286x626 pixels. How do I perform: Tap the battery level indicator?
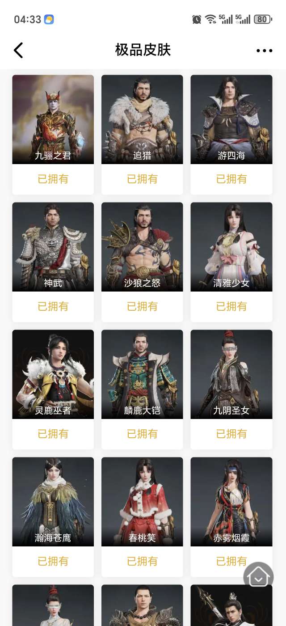[263, 19]
